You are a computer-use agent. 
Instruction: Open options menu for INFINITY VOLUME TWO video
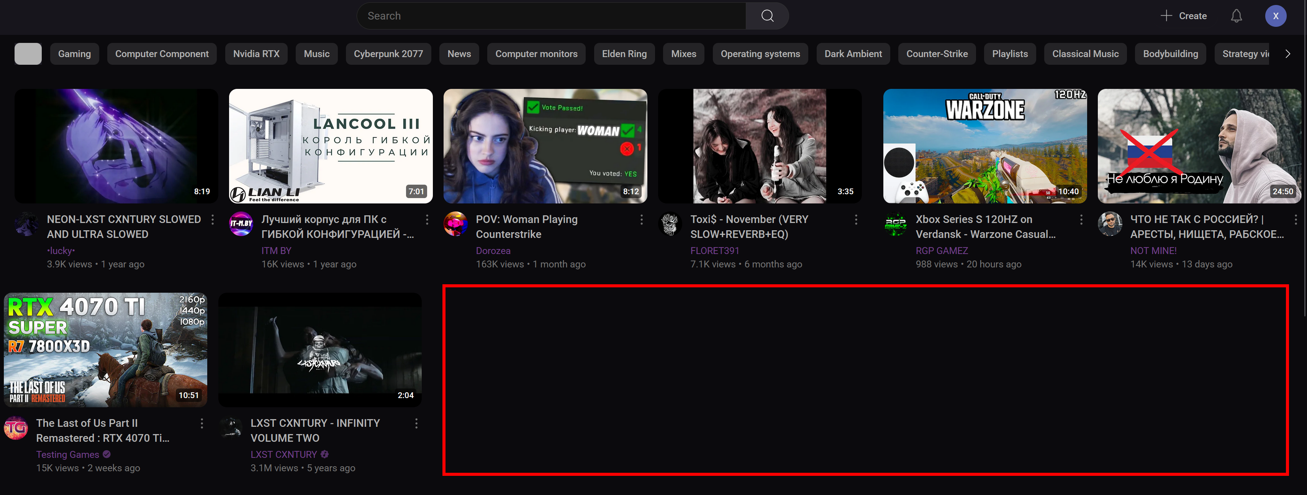coord(416,423)
